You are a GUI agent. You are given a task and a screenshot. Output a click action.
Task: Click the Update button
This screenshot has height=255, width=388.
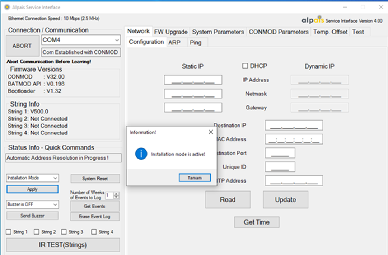pyautogui.click(x=286, y=200)
